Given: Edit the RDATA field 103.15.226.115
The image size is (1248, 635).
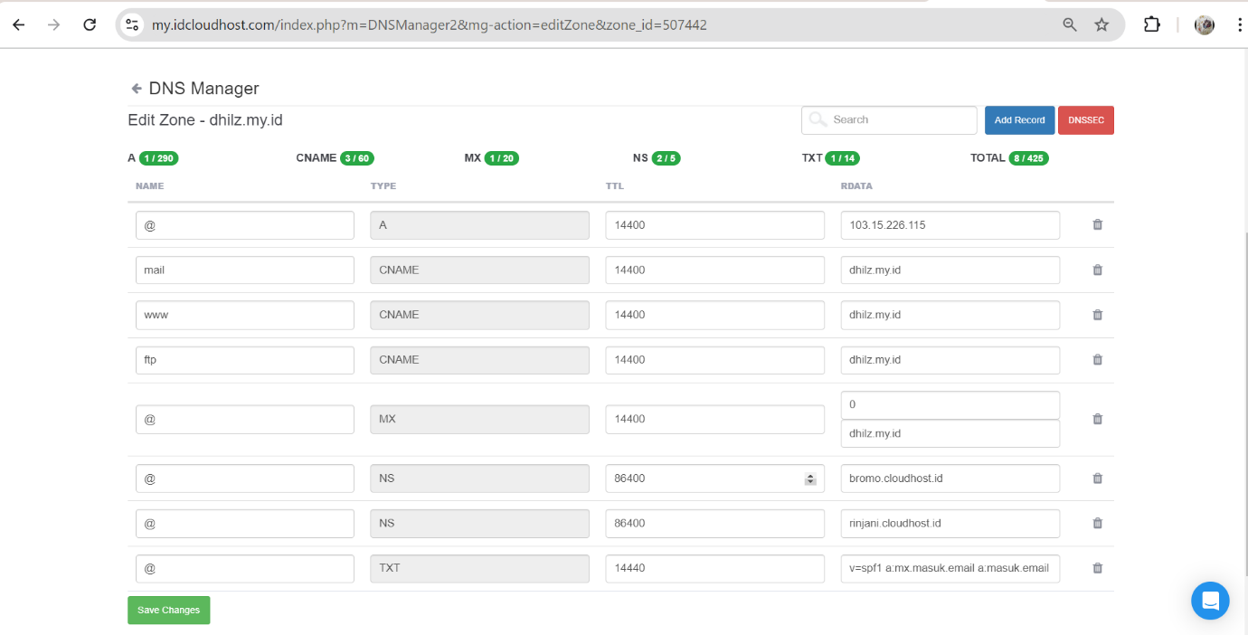Looking at the screenshot, I should pyautogui.click(x=950, y=225).
